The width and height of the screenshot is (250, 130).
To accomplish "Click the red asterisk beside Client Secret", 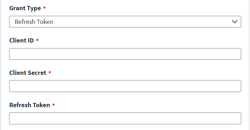I will [x=50, y=72].
